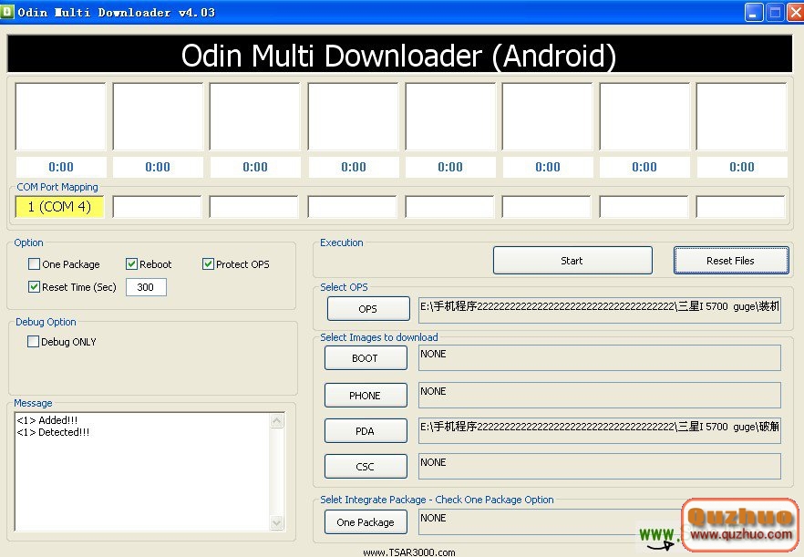Minimize the Odin Multi Downloader window

point(754,13)
